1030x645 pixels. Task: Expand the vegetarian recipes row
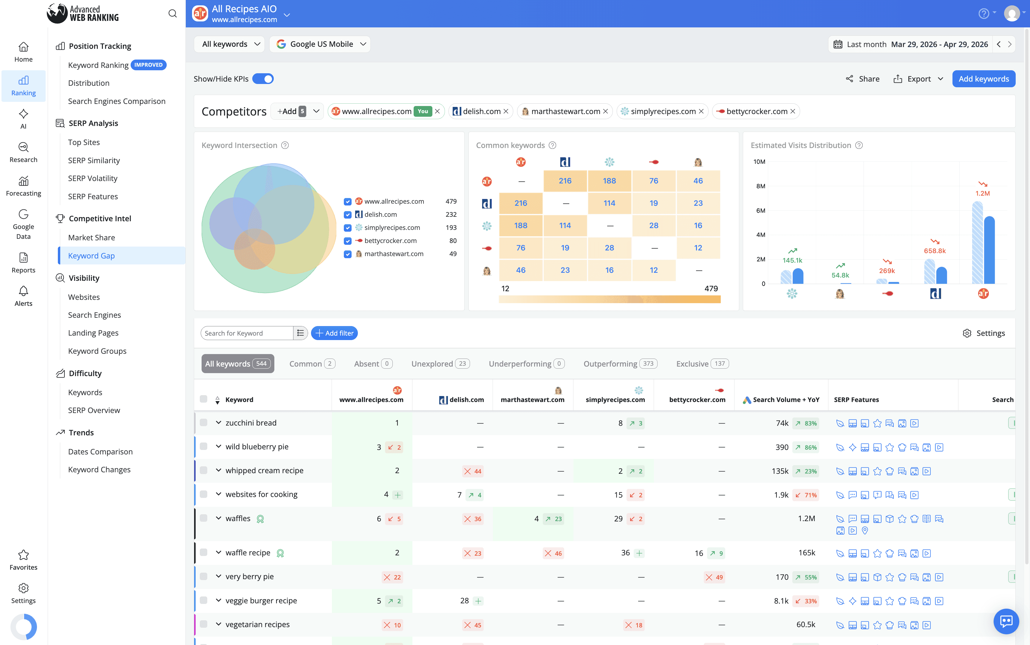[218, 624]
